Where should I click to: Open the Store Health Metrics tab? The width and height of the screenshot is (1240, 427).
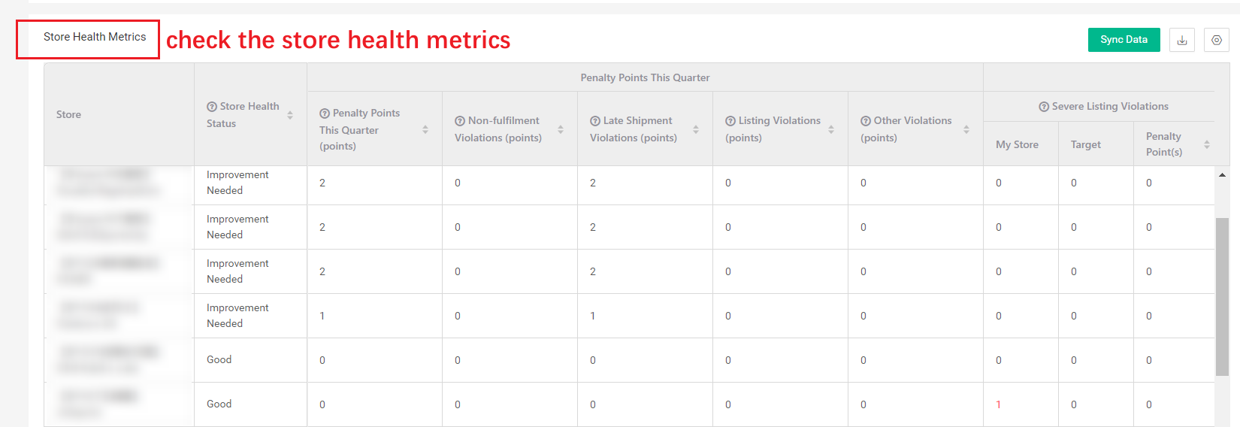(95, 37)
